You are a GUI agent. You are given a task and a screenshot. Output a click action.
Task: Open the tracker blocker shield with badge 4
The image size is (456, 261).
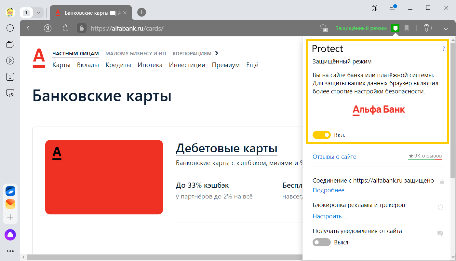(324, 28)
